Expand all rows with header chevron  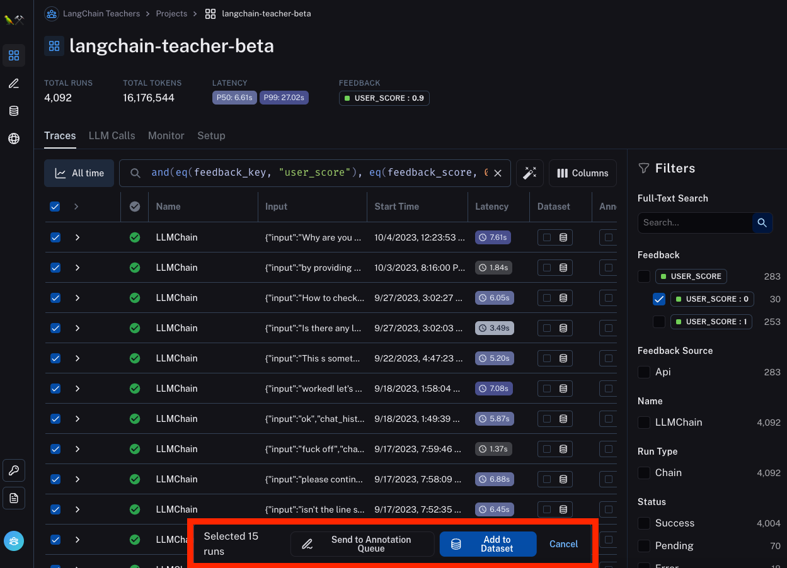pyautogui.click(x=76, y=207)
